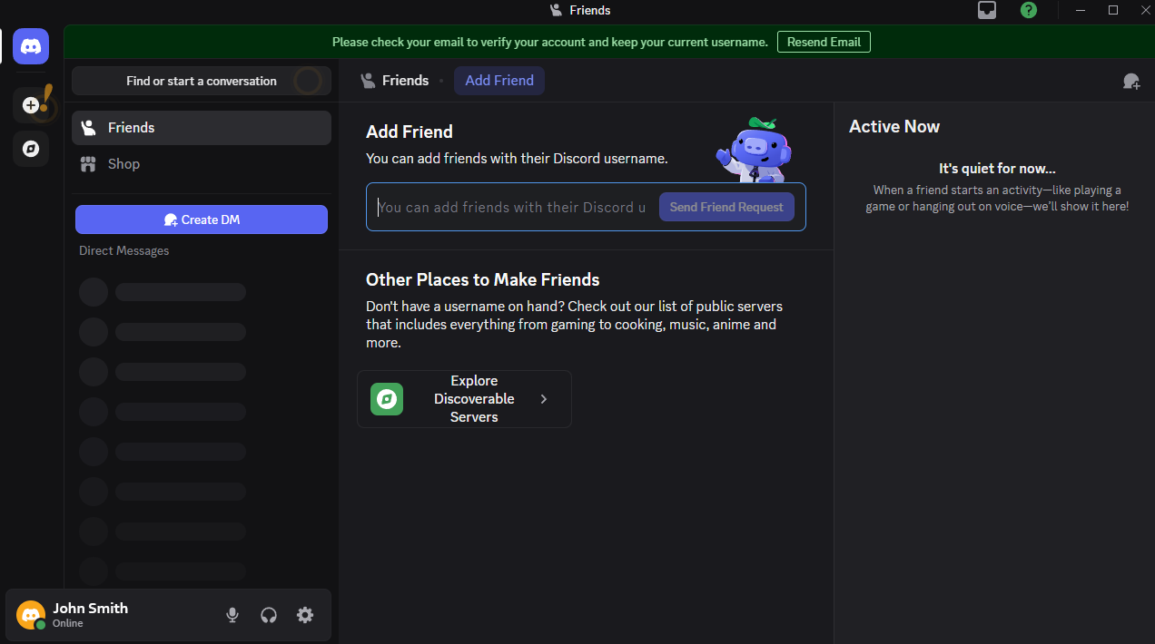Click Send Friend Request button
Viewport: 1155px width, 644px height.
tap(726, 207)
